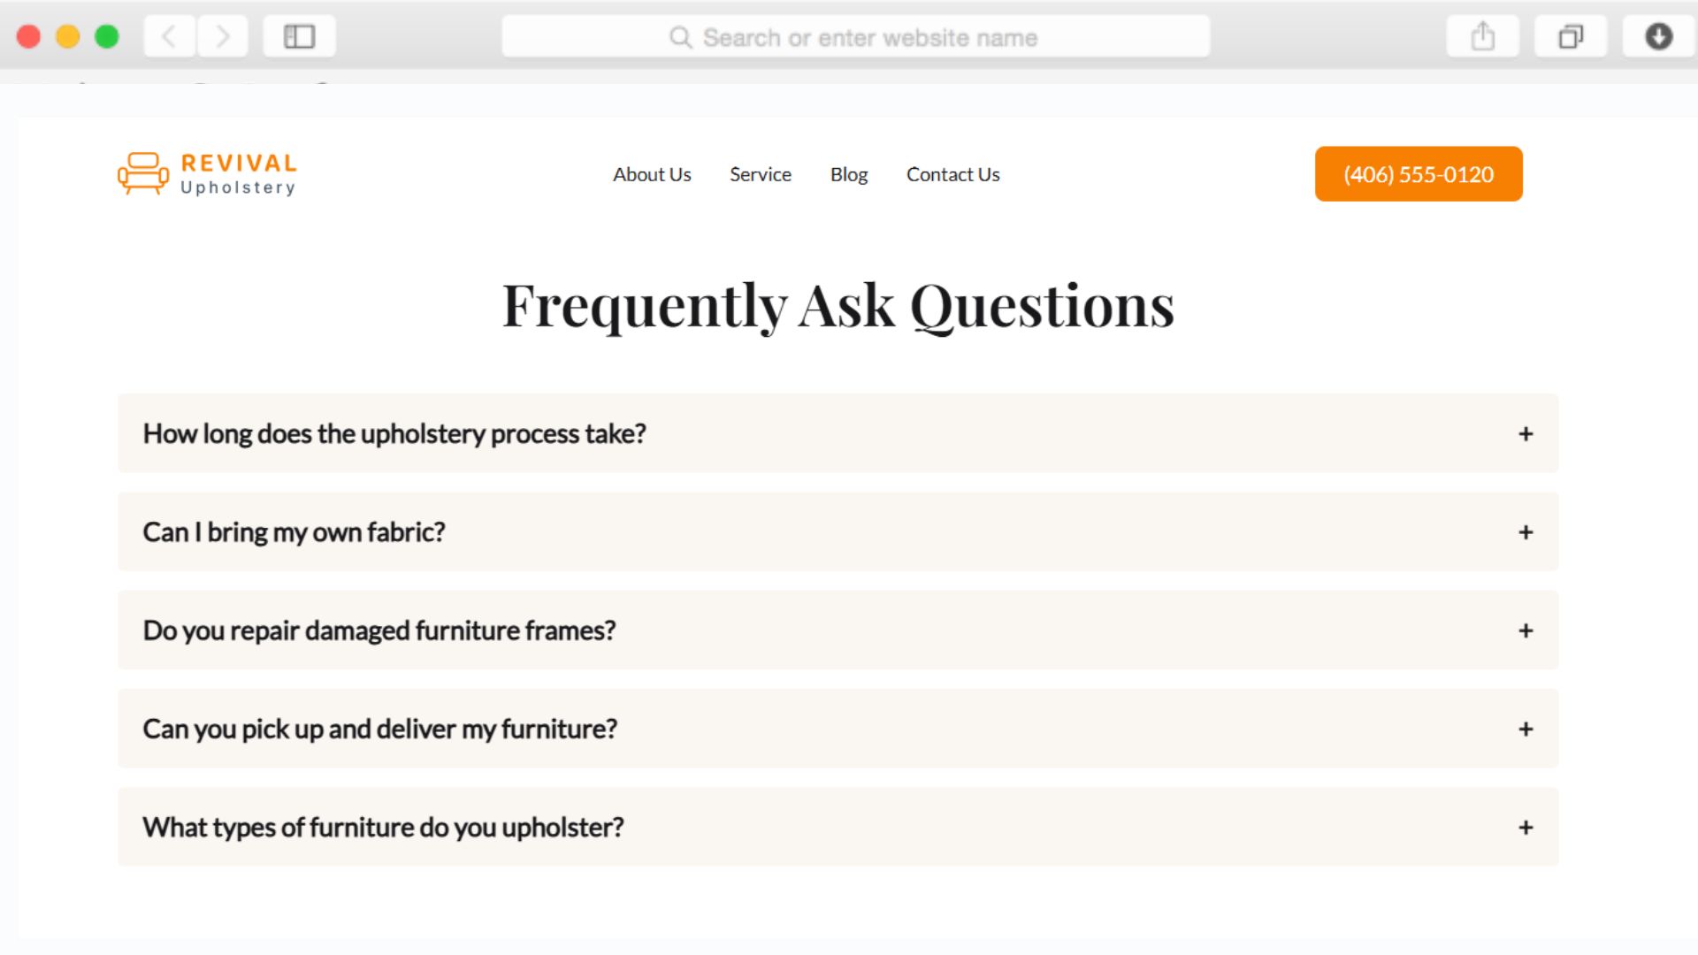This screenshot has width=1698, height=955.
Task: Click the Revival Upholstery armchair logo
Action: tap(143, 173)
